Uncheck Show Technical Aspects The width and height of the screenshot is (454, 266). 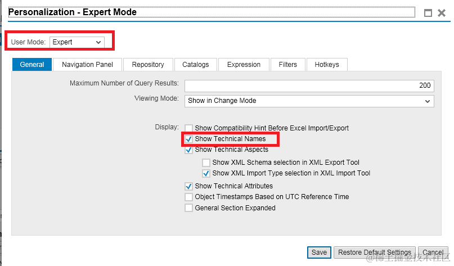[x=189, y=150]
